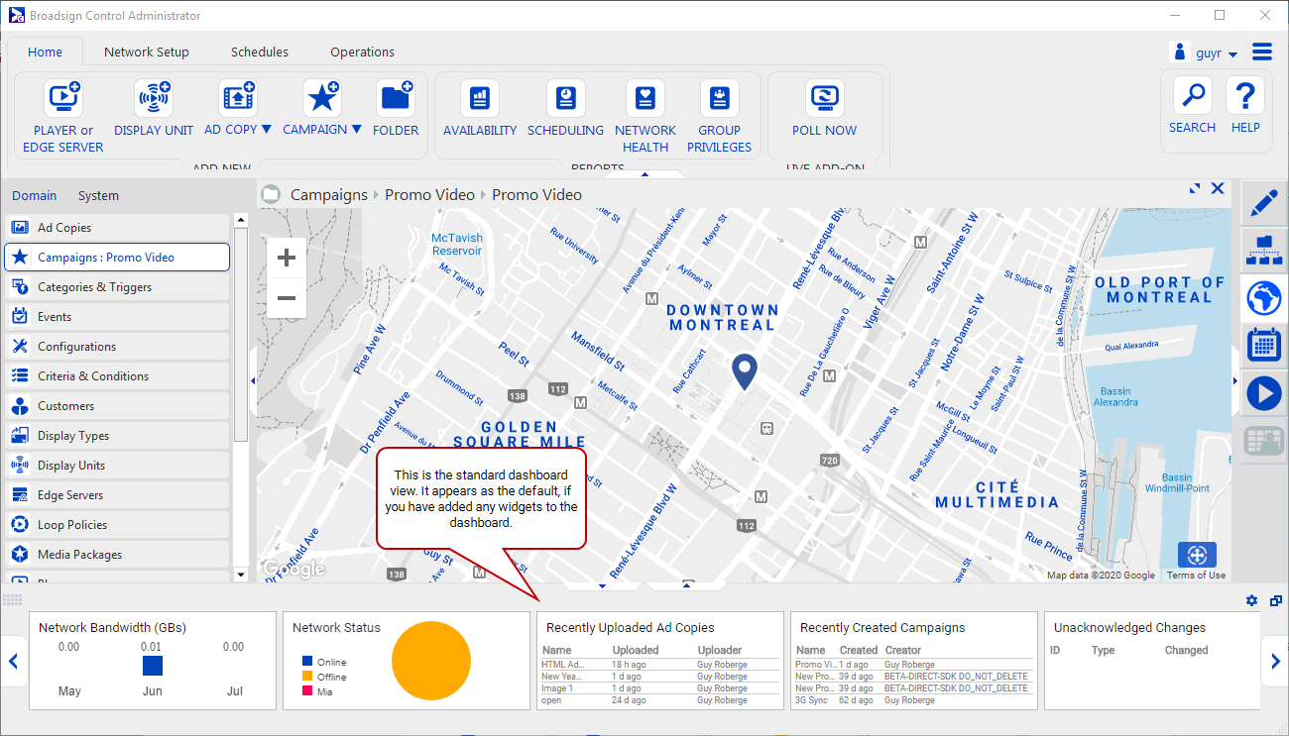Open the Schedules tab
The image size is (1289, 736).
(x=260, y=52)
